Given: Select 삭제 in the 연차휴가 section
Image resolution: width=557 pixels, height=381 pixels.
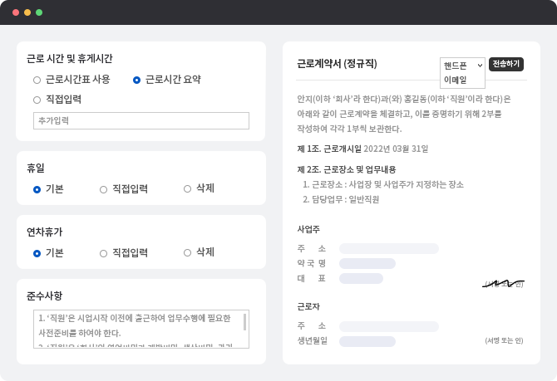Looking at the screenshot, I should (x=188, y=253).
